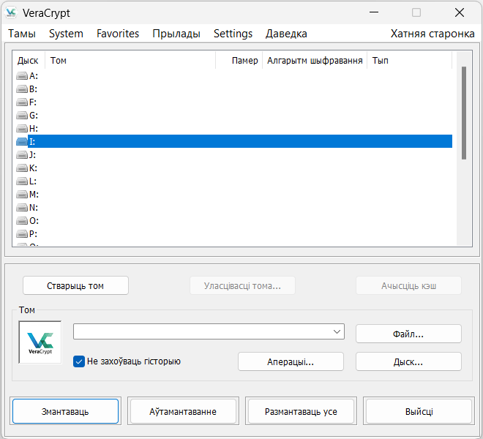
Task: Select the O: drive letter text
Action: (34, 221)
